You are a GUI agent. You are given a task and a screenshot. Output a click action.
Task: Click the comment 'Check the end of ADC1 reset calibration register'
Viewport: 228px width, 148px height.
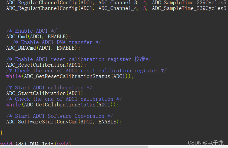tap(86, 70)
